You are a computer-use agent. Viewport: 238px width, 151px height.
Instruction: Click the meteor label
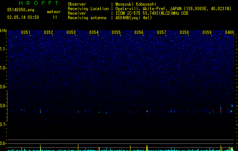click(x=54, y=12)
